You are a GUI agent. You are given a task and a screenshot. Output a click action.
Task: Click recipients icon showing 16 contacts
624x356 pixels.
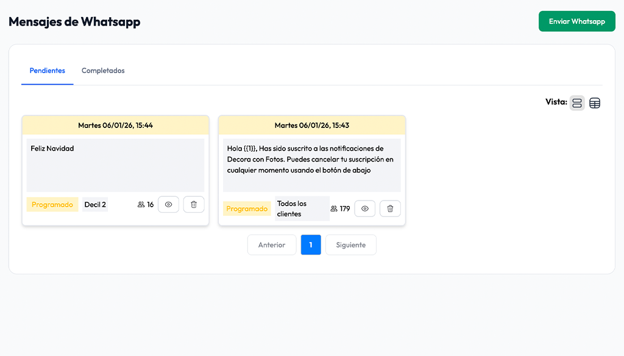click(x=141, y=205)
